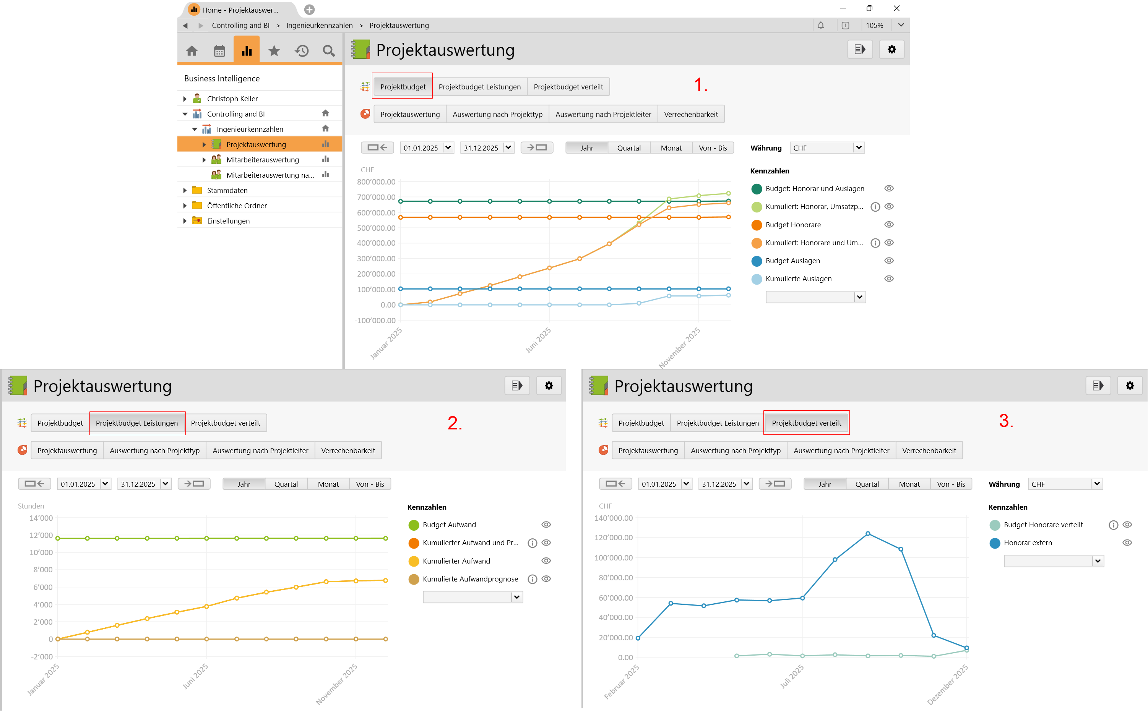Click the Budget Auslagen blue color swatch
Image resolution: width=1148 pixels, height=711 pixels.
(757, 261)
